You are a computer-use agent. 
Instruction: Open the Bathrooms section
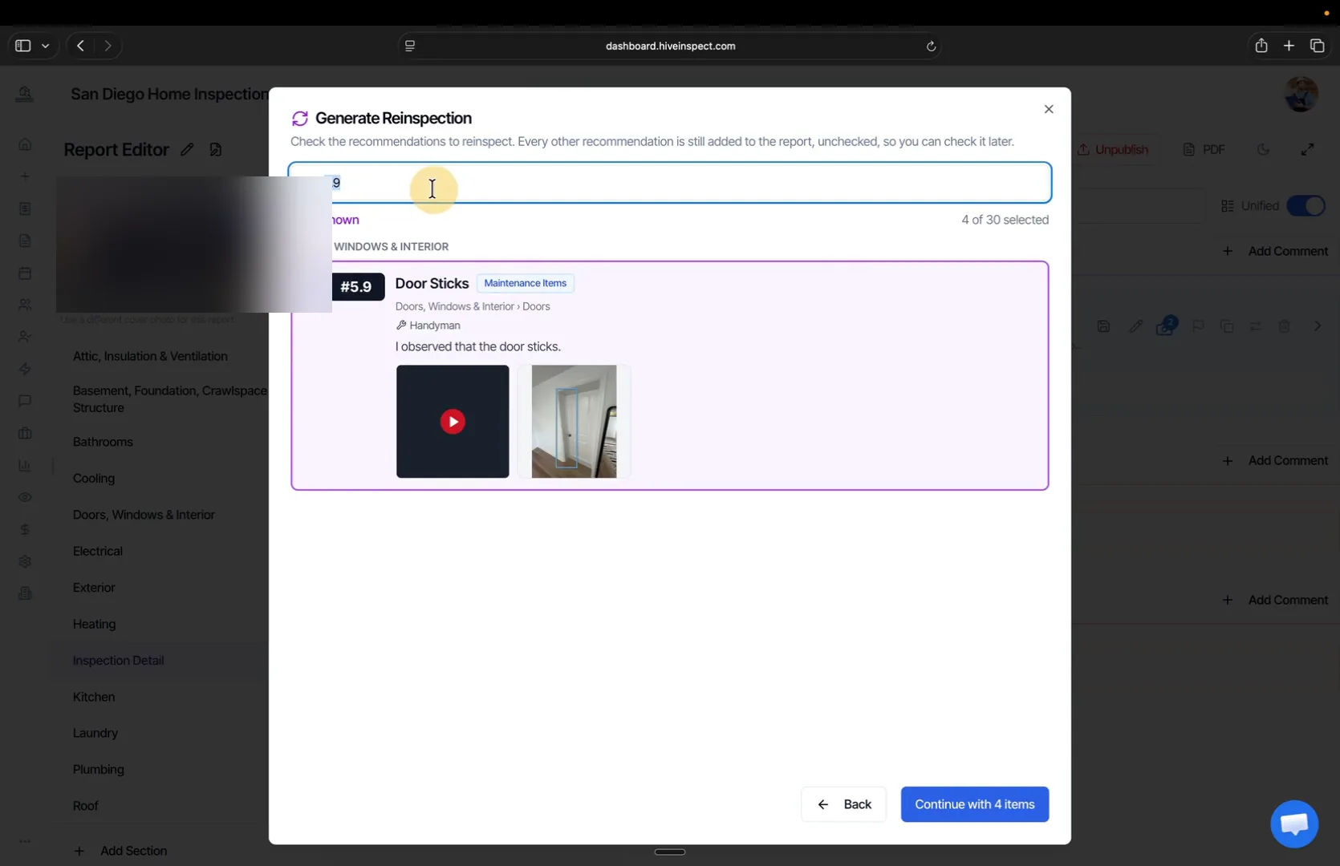click(x=103, y=442)
